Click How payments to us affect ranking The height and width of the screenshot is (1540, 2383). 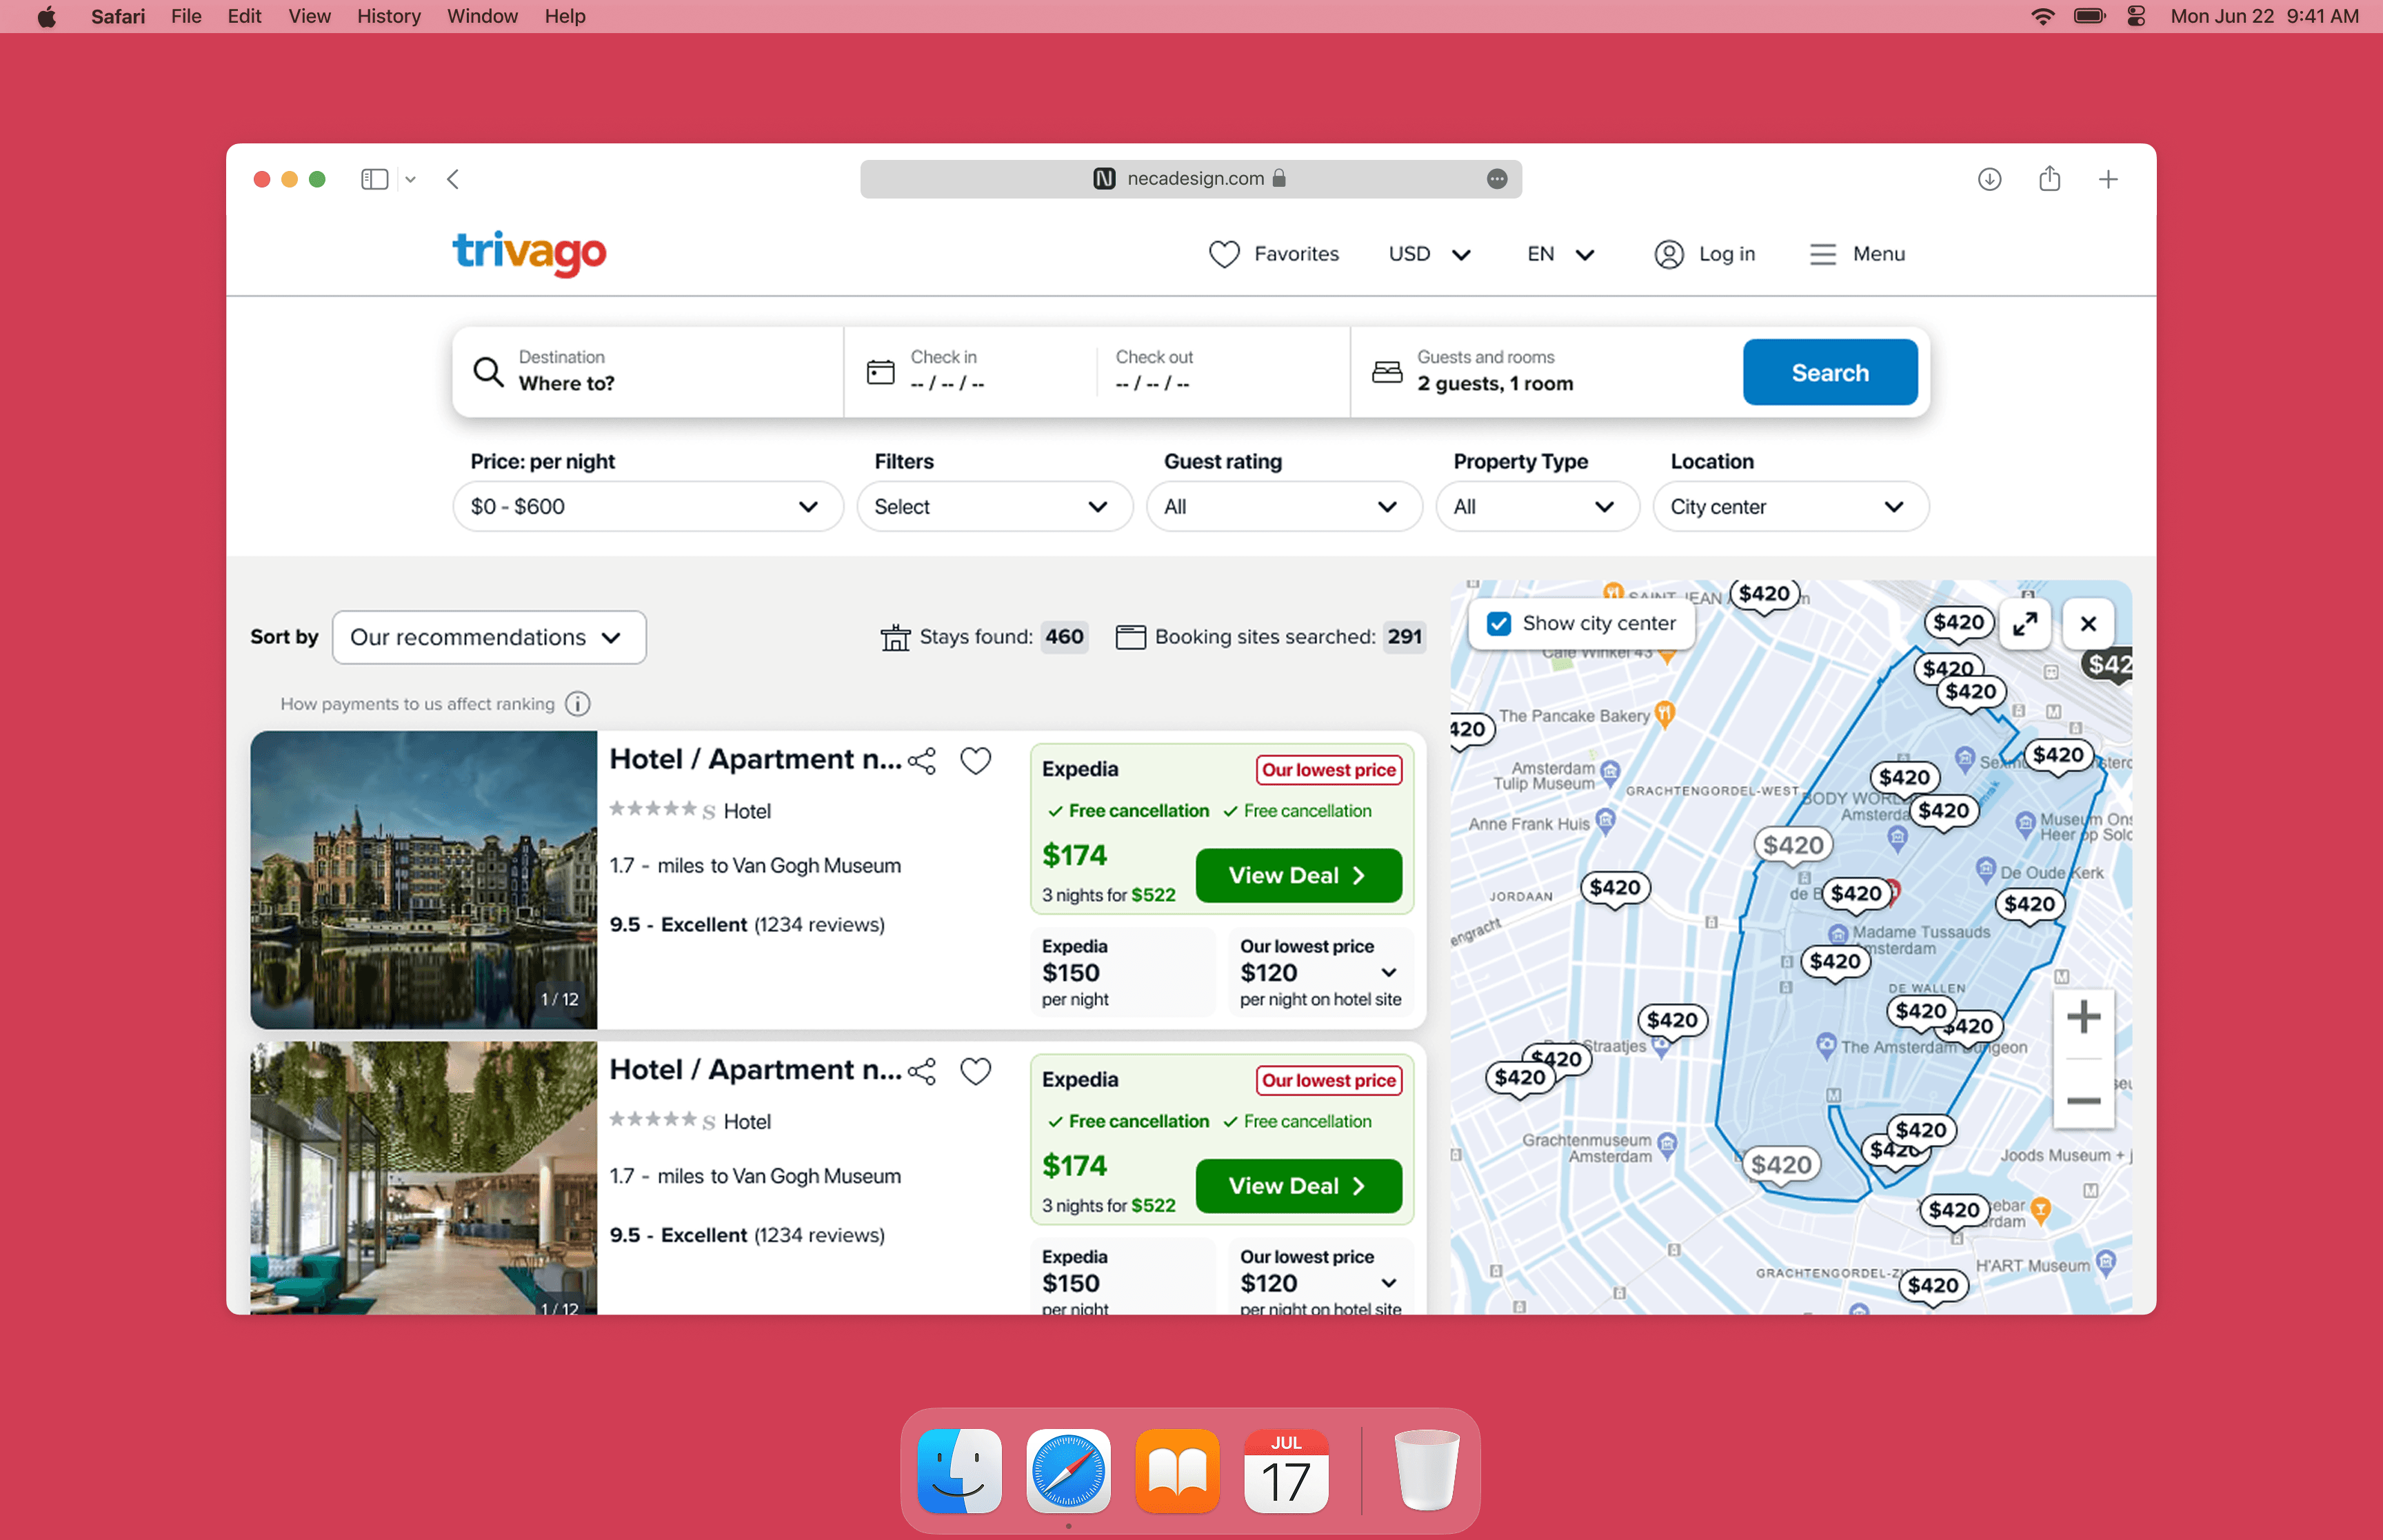(x=417, y=704)
